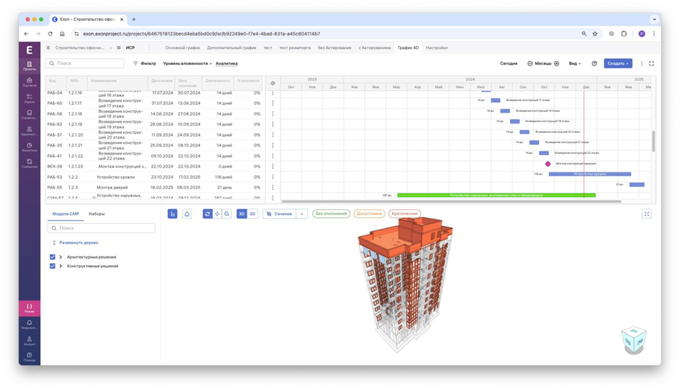
Task: Uncheck Конструктивные решения checkbox
Action: (53, 266)
